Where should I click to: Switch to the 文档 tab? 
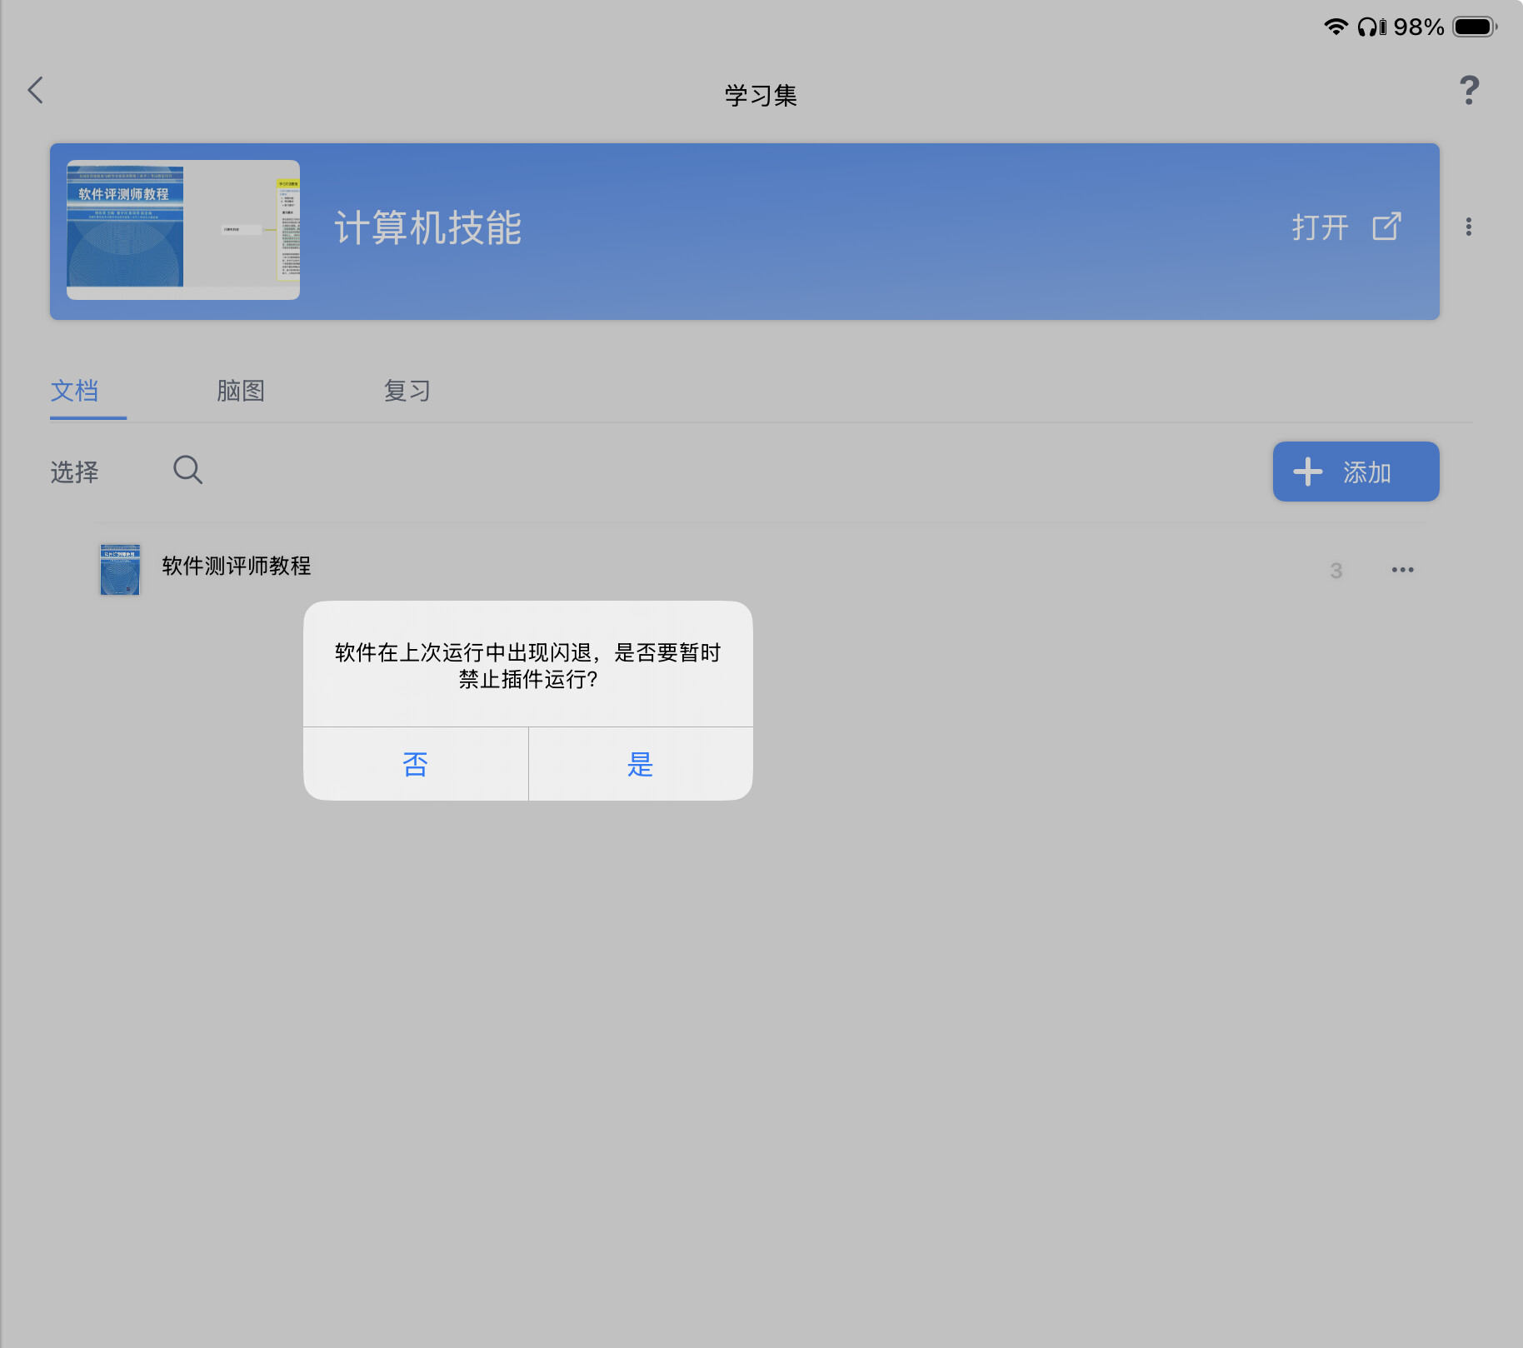[75, 391]
